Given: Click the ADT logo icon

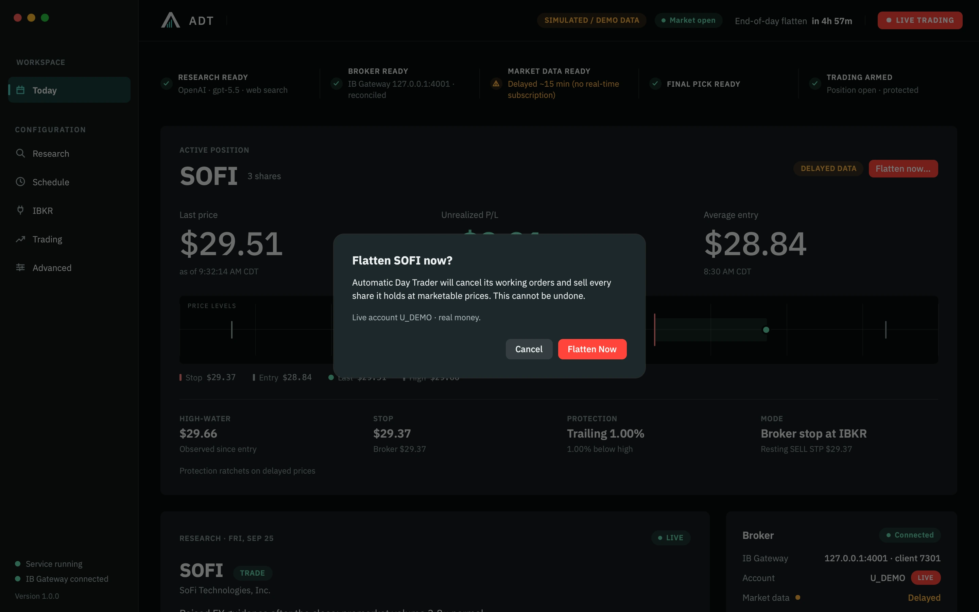Looking at the screenshot, I should tap(170, 20).
